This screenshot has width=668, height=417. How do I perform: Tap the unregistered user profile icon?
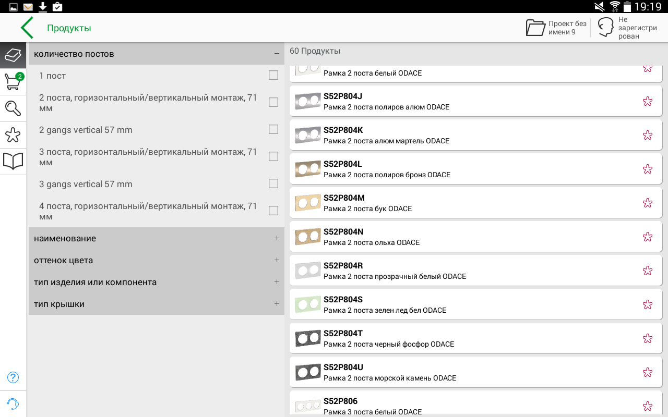[605, 28]
